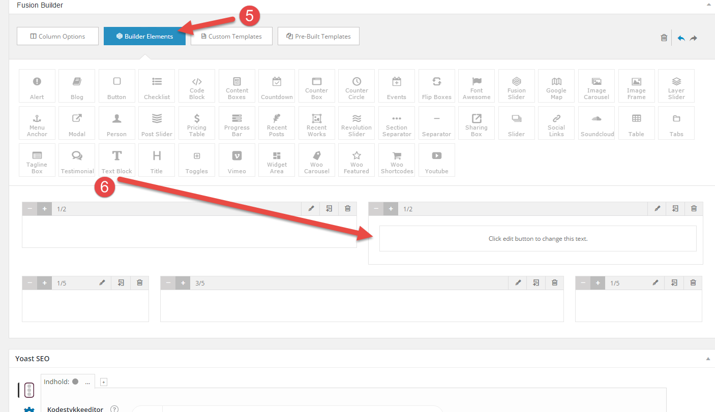The width and height of the screenshot is (715, 412).
Task: Open the Column Options tab
Action: tap(57, 36)
